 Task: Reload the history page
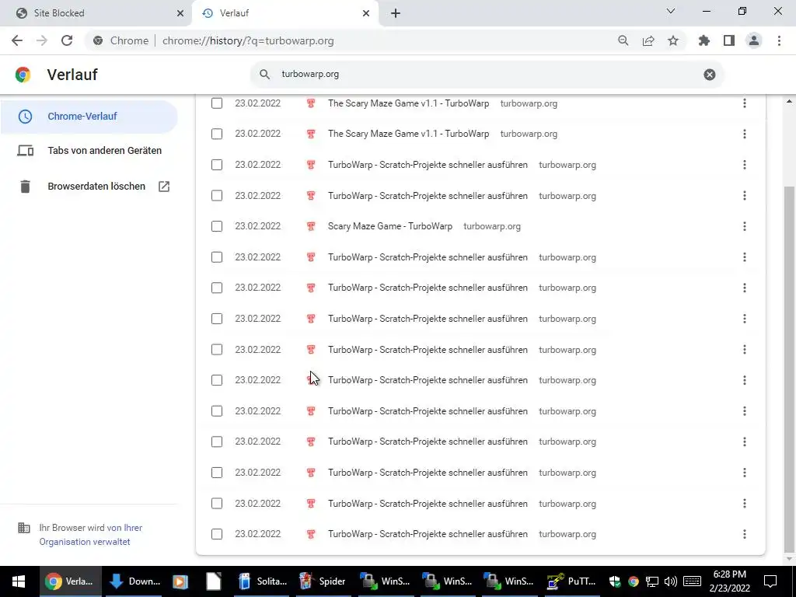click(67, 40)
